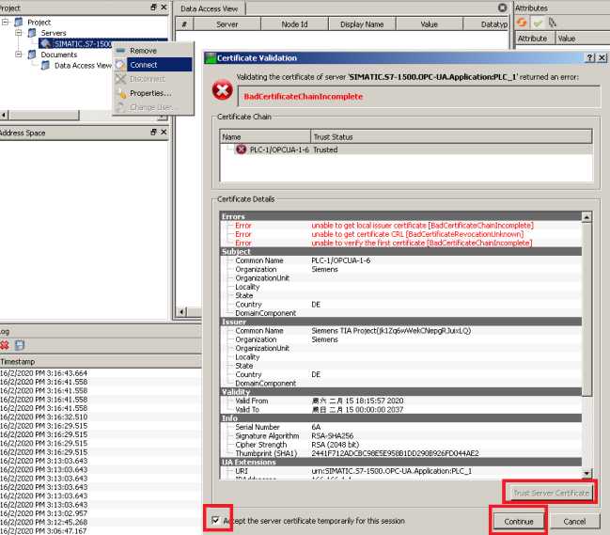Select the Project folder icon in tree
The width and height of the screenshot is (610, 535).
coord(19,22)
